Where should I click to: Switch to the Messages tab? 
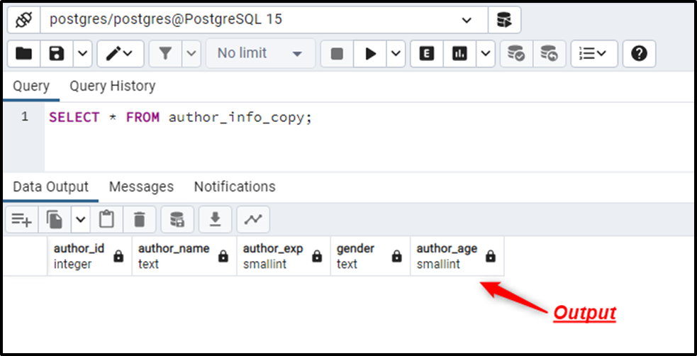pos(141,187)
